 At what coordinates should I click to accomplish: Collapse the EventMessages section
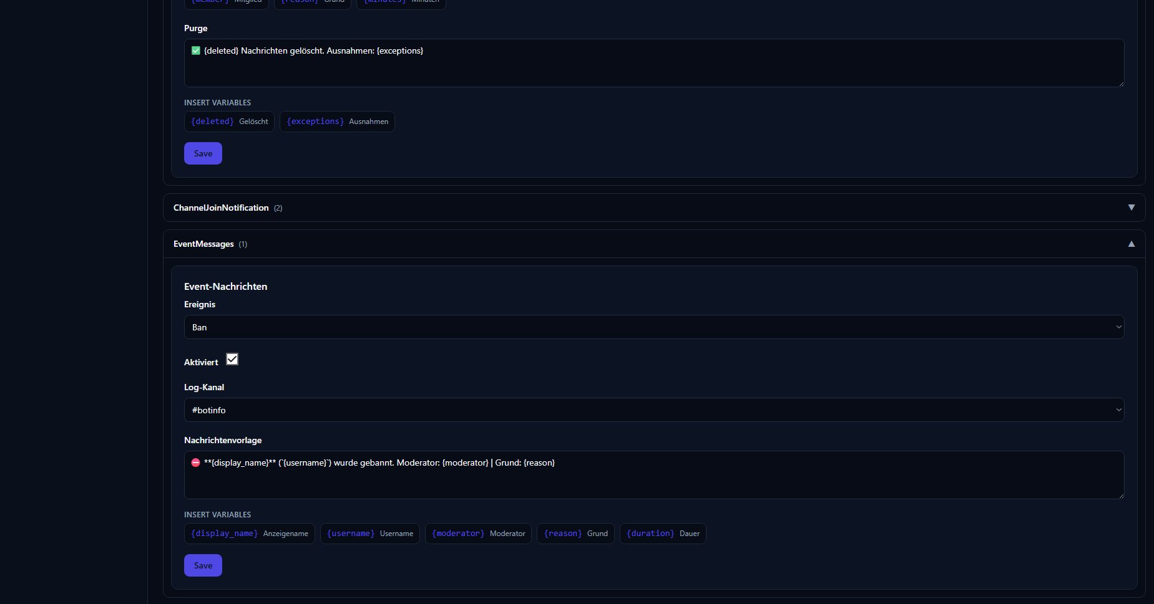(x=654, y=244)
